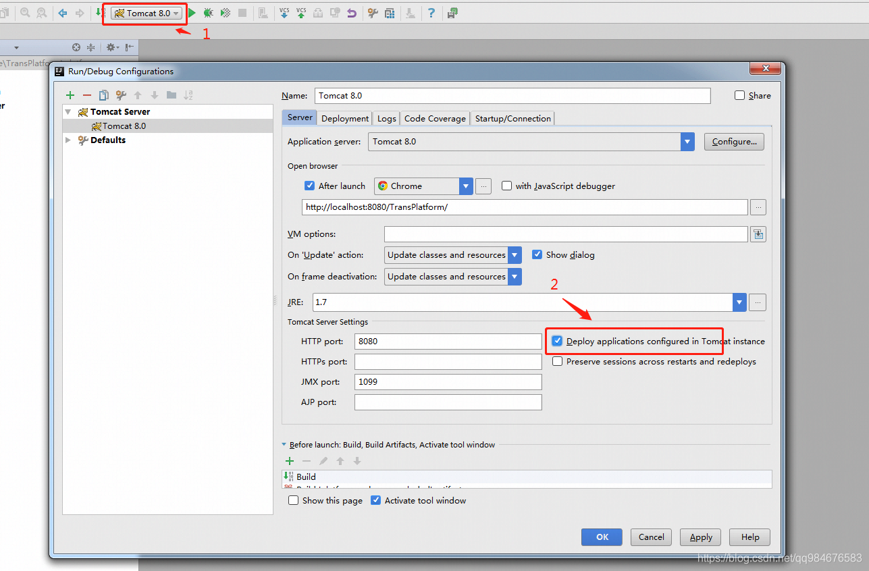
Task: Toggle the Share checkbox
Action: tap(740, 95)
